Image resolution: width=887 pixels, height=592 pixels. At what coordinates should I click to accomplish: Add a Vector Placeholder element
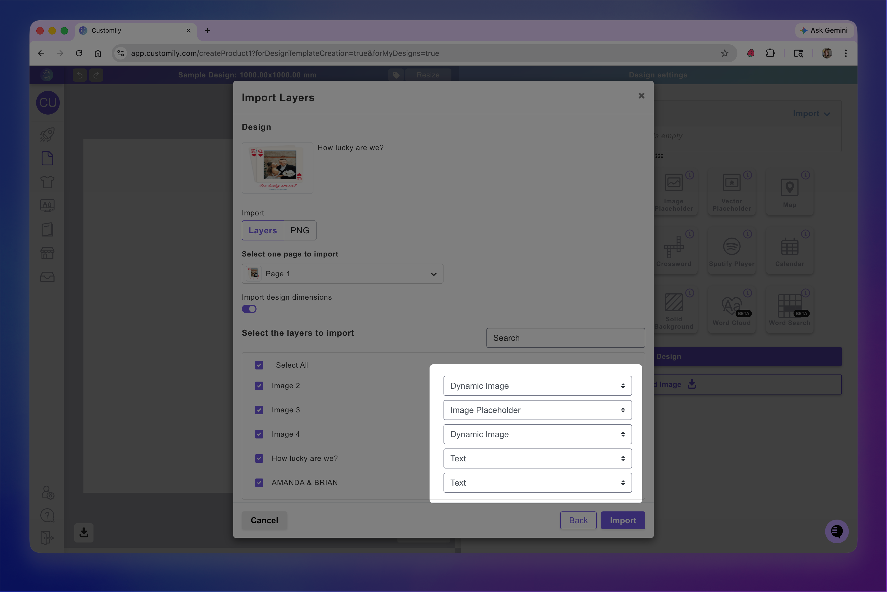click(731, 192)
